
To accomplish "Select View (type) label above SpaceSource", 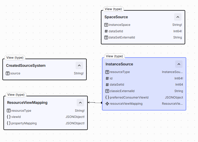I will pyautogui.click(x=113, y=9).
